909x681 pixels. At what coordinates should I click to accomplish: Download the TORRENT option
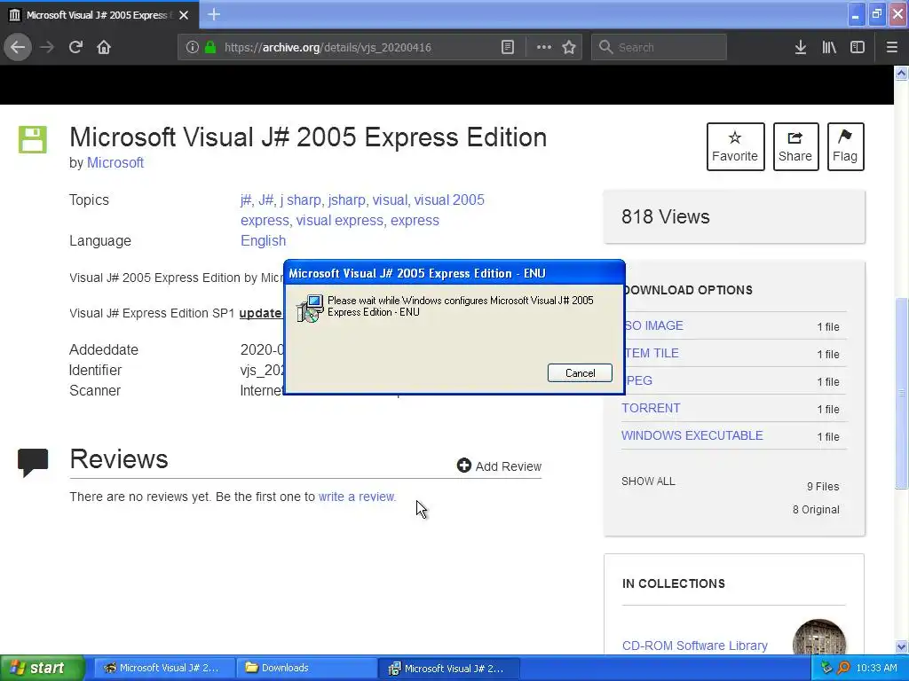pos(651,408)
